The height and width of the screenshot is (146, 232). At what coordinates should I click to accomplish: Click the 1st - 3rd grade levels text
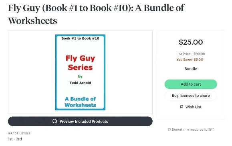point(15,139)
